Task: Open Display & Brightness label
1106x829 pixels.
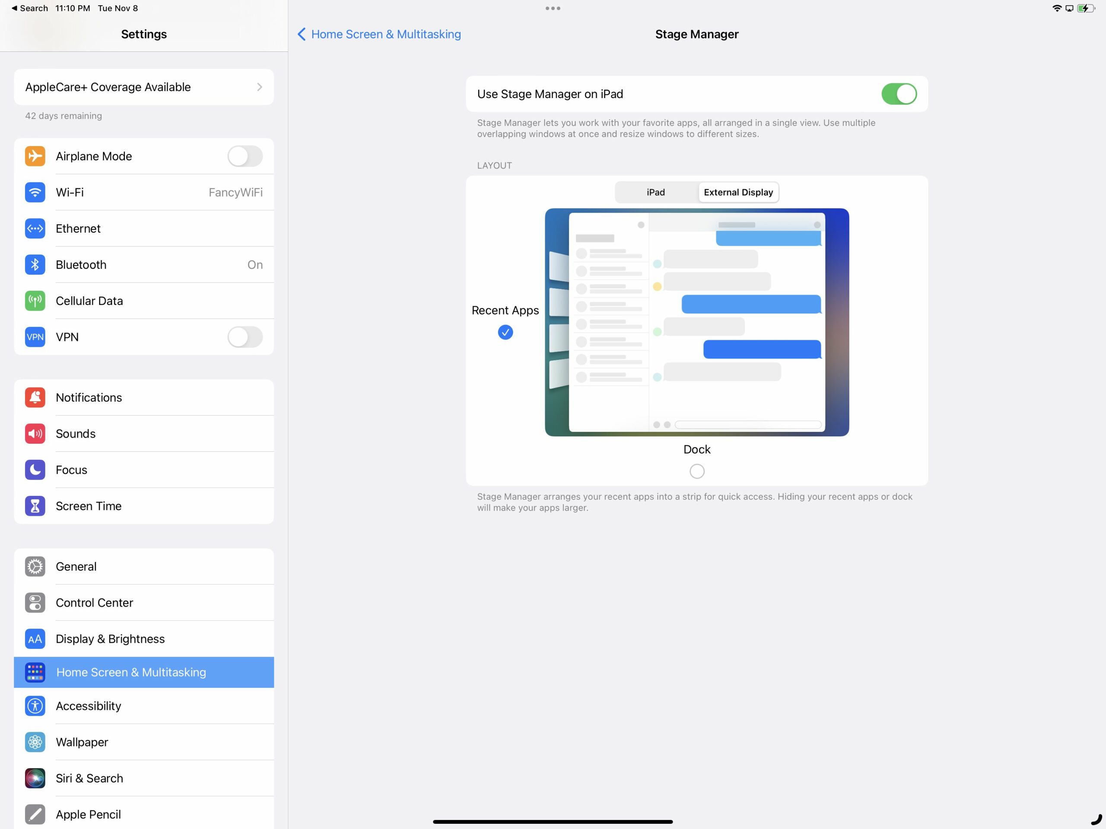Action: [111, 639]
